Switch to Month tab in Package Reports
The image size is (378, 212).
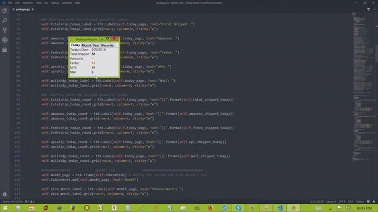(x=86, y=45)
